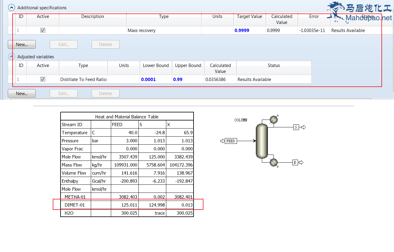Uncheck Active for Distillate To Feed Ratio variable

(x=43, y=79)
